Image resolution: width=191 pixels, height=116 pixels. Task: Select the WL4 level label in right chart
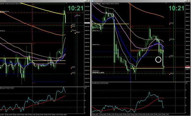pyautogui.click(x=172, y=73)
